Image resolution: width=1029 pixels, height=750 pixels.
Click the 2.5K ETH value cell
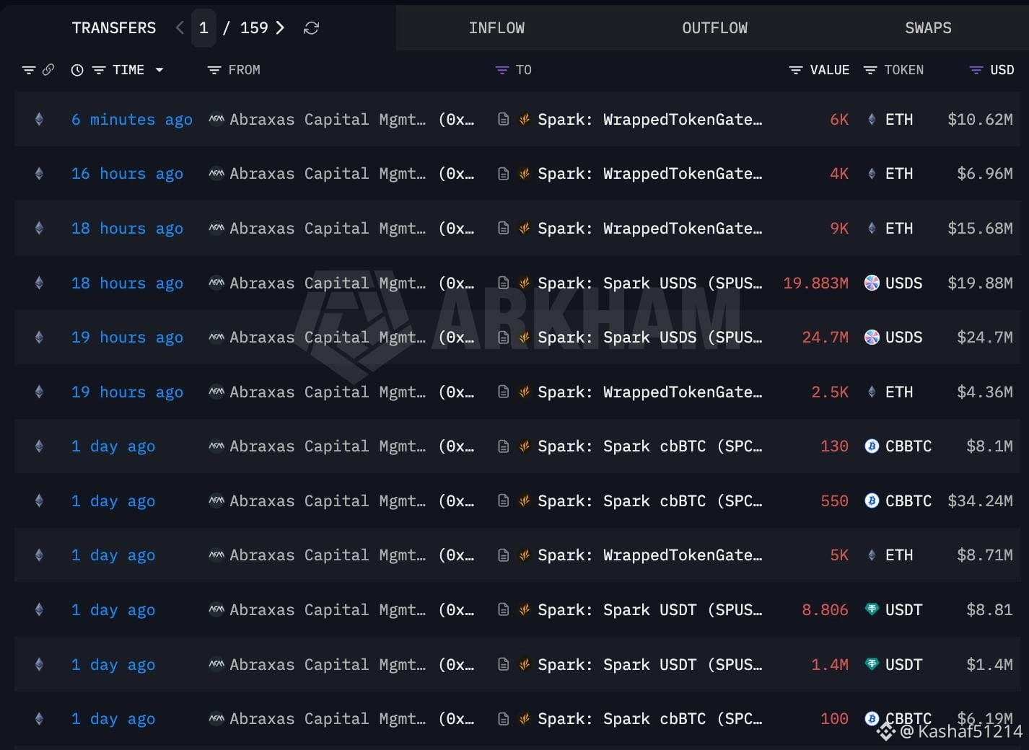[830, 392]
